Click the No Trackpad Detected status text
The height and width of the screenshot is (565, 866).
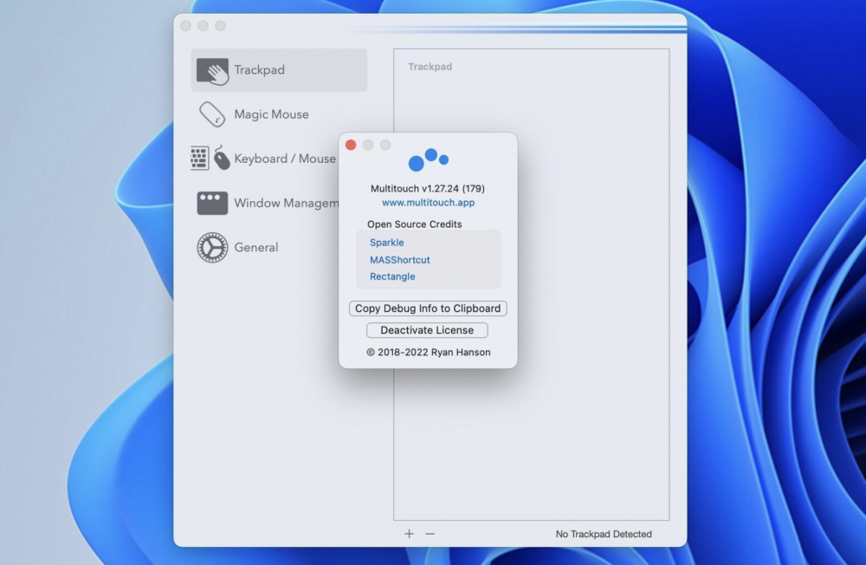(603, 534)
